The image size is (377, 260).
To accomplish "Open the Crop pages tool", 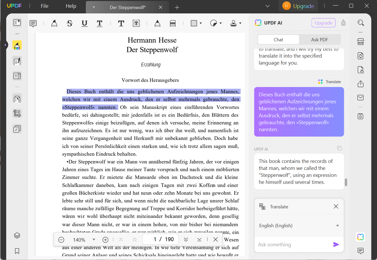I will (x=17, y=113).
